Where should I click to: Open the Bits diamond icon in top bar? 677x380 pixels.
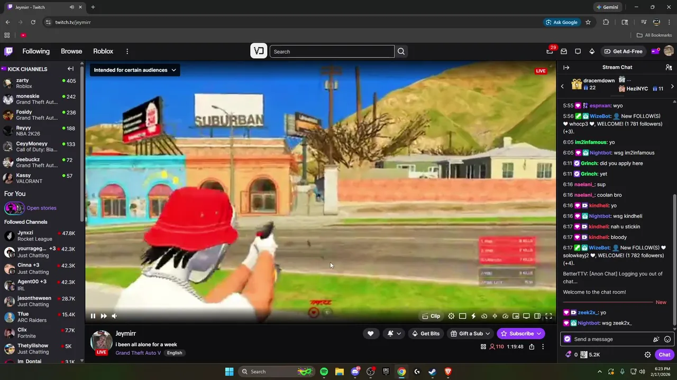[x=592, y=51]
